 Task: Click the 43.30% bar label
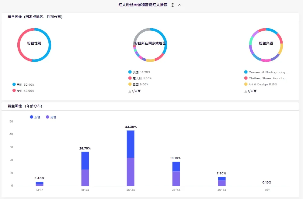pyautogui.click(x=131, y=127)
